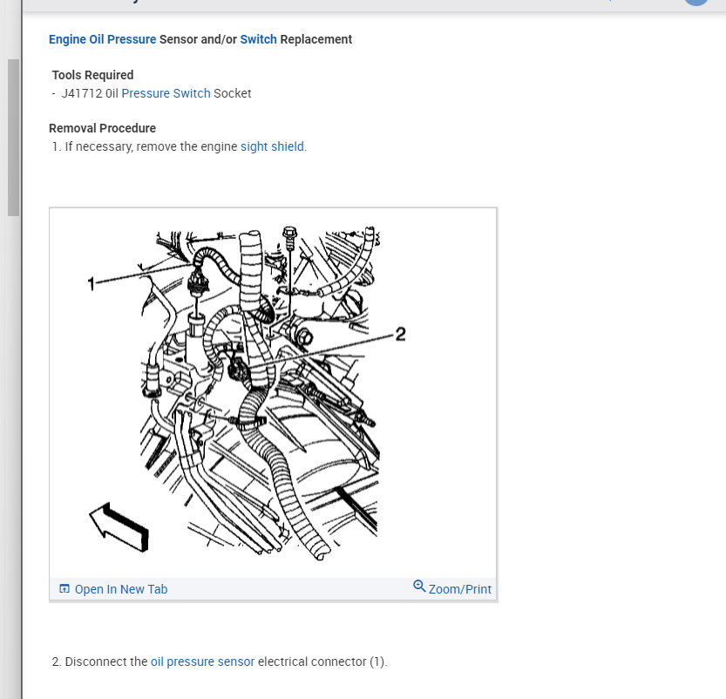726x699 pixels.
Task: Open the 'Pressure Switch' tool link
Action: coord(166,93)
